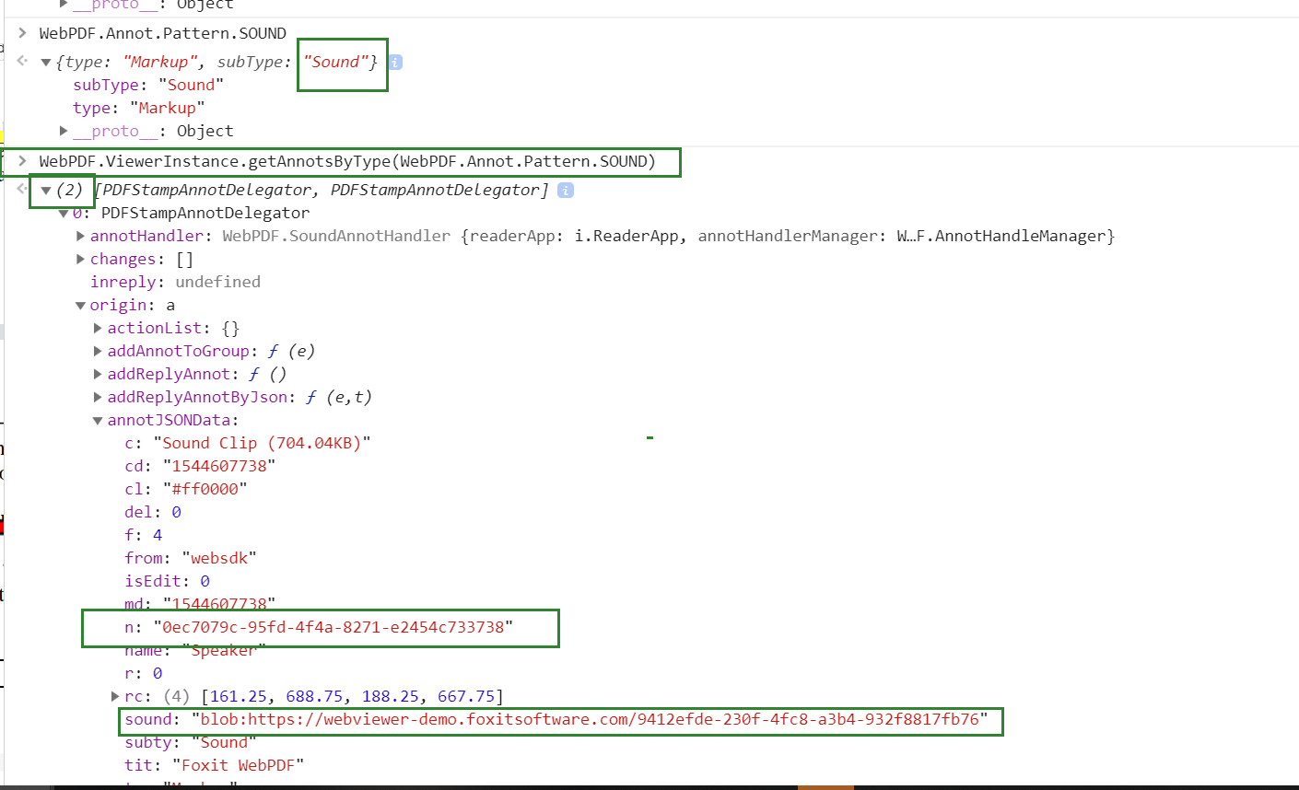Select the type: "Markup" property row
The height and width of the screenshot is (790, 1299).
(139, 108)
